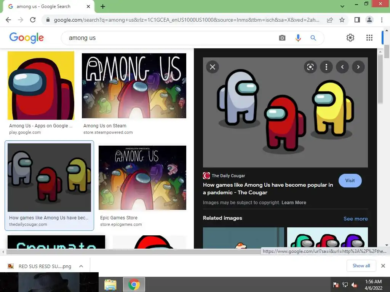The width and height of the screenshot is (390, 292).
Task: Click the address bar URL
Action: point(187,20)
